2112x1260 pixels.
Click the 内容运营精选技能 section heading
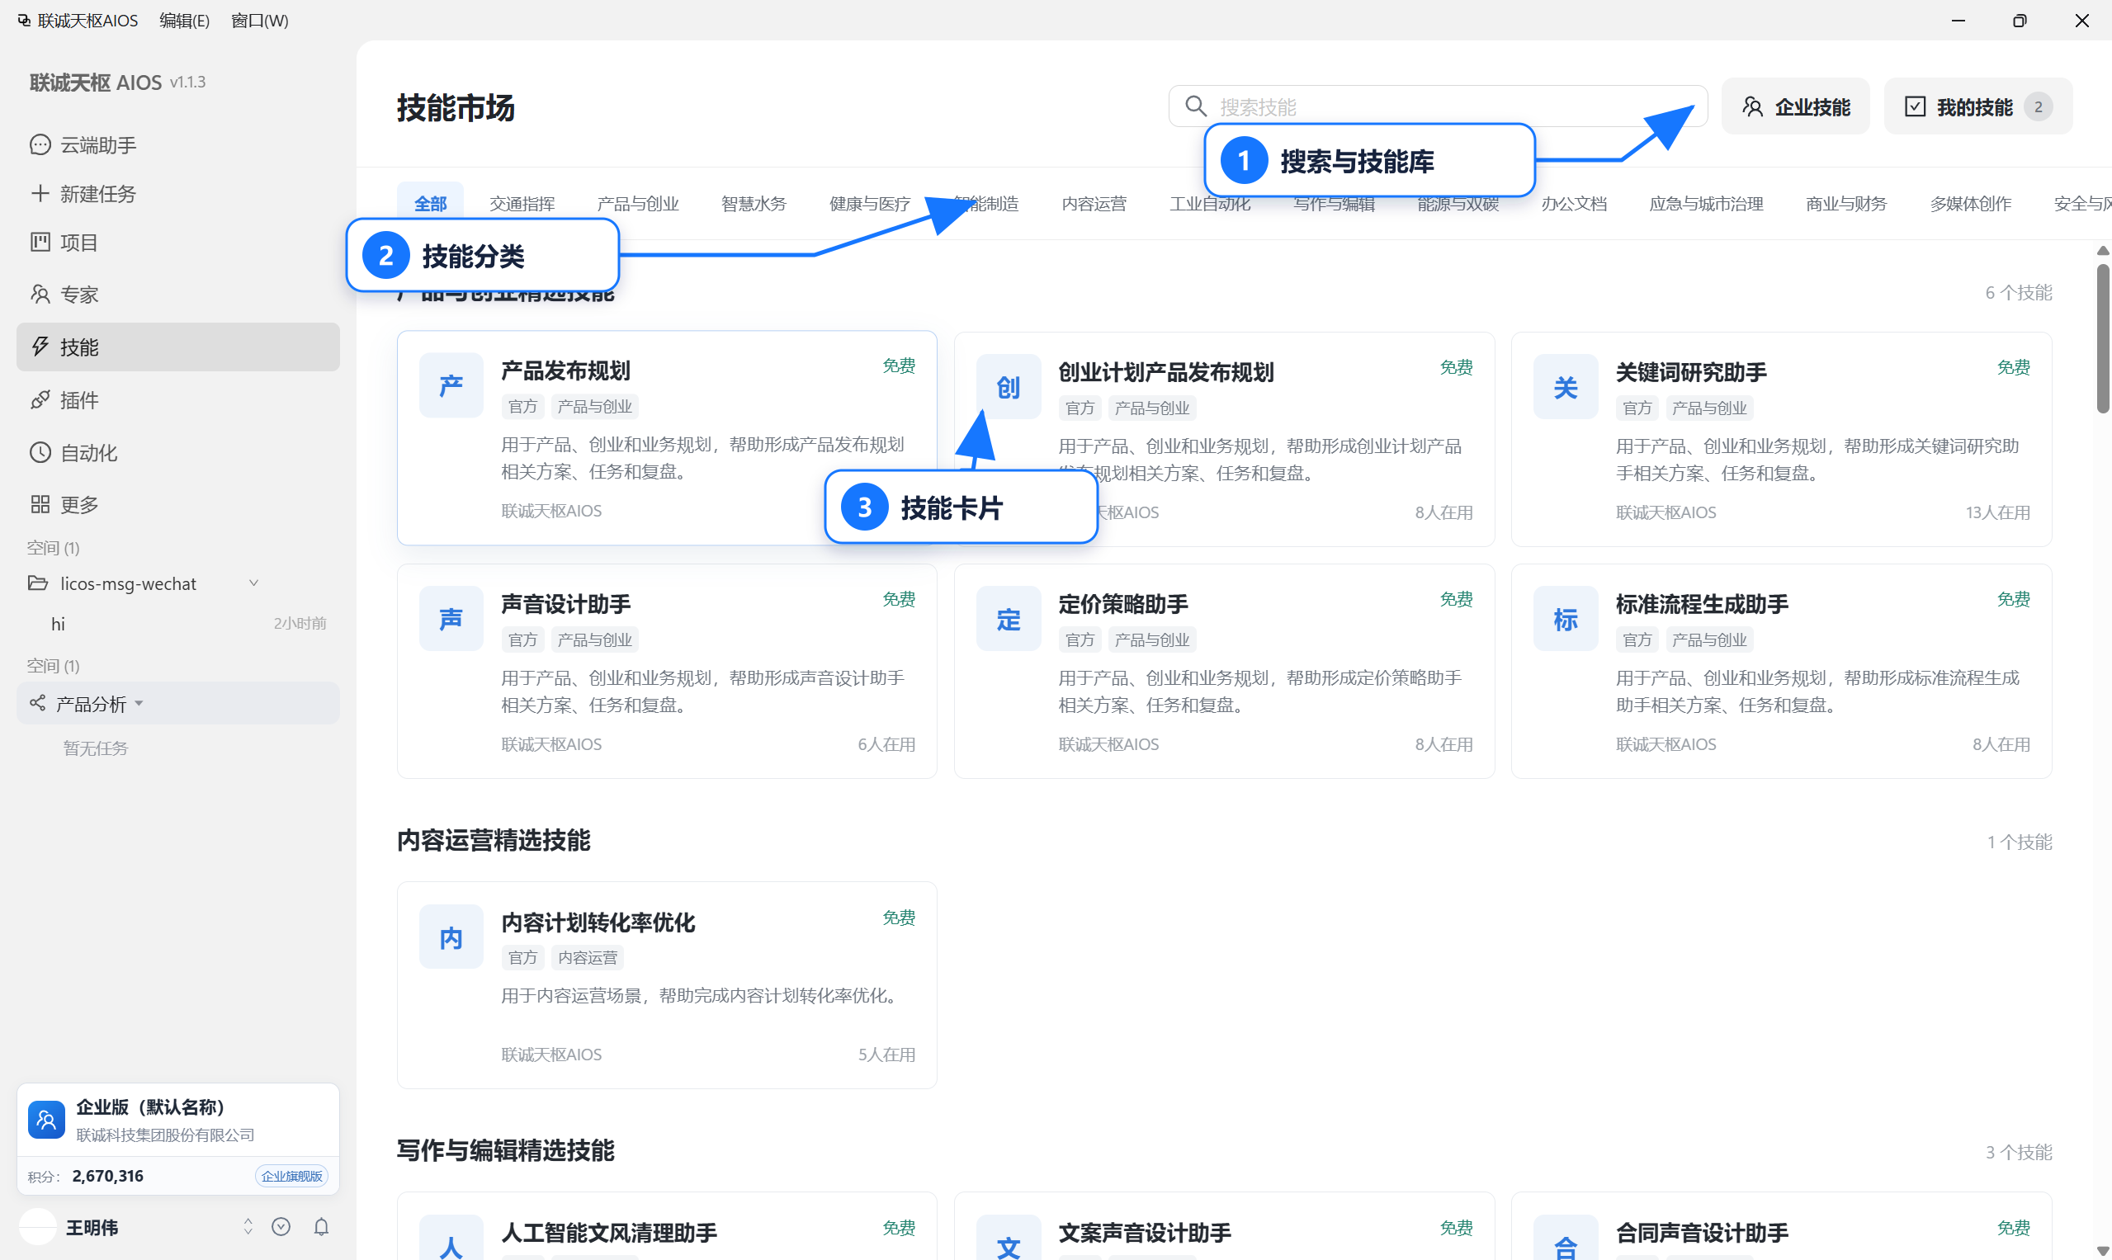494,841
